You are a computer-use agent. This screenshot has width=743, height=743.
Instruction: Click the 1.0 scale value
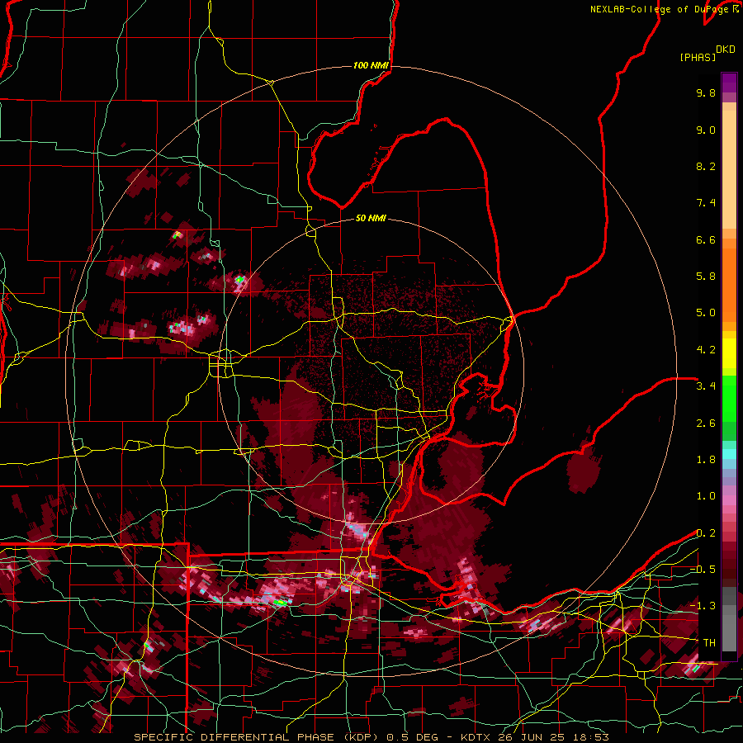point(706,496)
